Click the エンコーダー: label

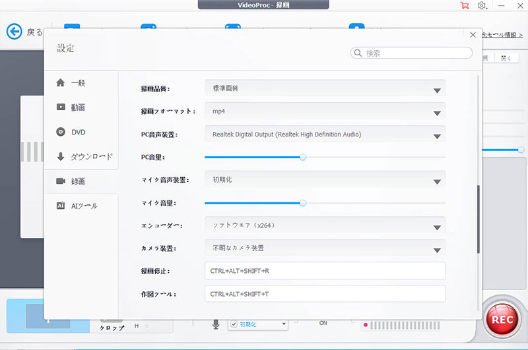coord(162,225)
